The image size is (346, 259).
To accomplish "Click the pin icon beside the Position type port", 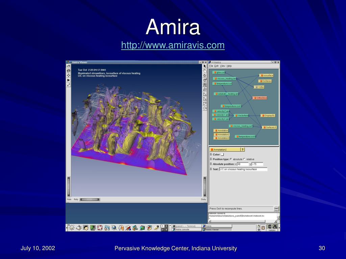I will [211, 159].
